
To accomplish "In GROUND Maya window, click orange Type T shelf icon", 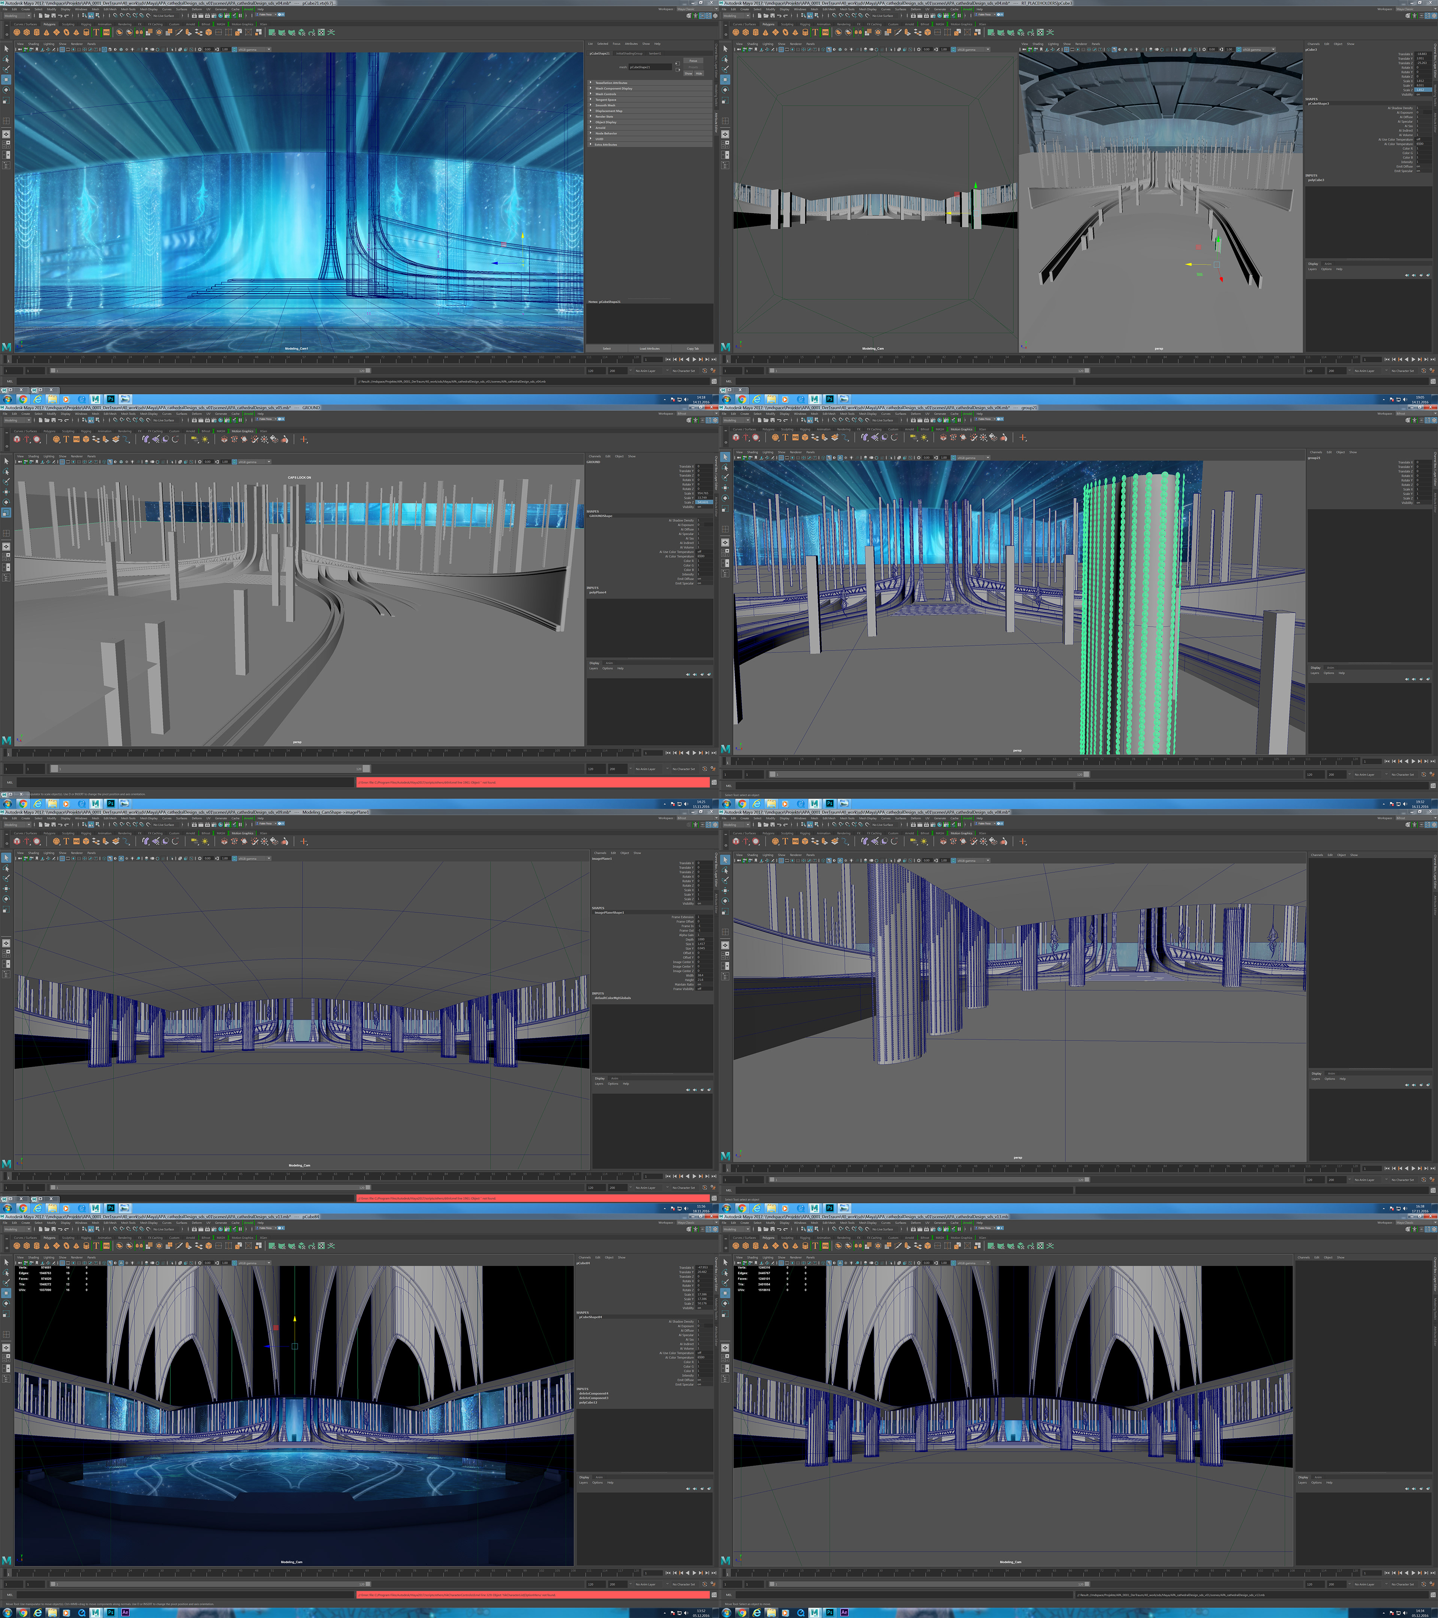I will click(67, 439).
